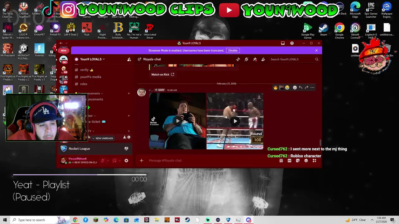Screen dimensions: 399x224
Task: Open Windows Start menu
Action: pyautogui.click(x=5, y=220)
